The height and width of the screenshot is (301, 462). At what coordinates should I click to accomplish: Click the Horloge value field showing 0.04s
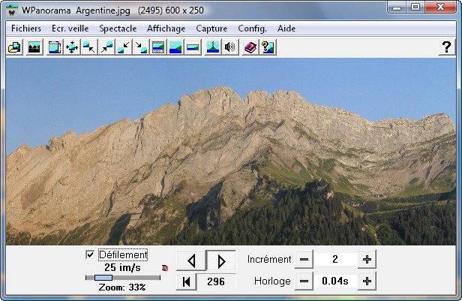(x=335, y=281)
